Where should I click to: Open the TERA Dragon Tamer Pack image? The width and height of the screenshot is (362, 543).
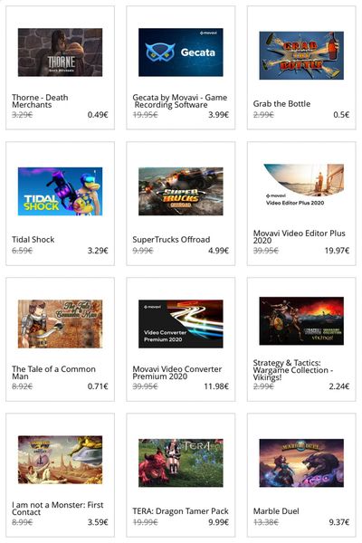(180, 462)
